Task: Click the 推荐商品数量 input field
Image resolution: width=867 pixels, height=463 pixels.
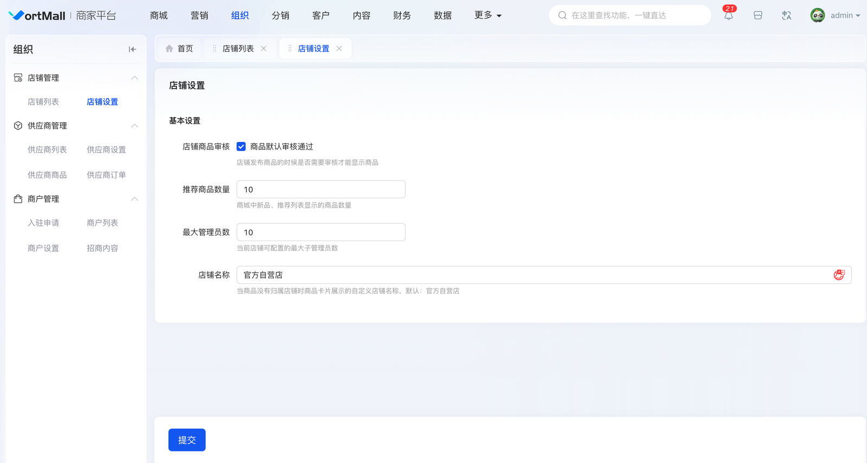Action: [321, 190]
